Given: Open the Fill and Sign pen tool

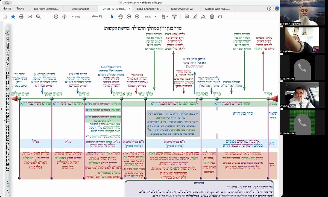Looking at the screenshot, I should coord(203,17).
